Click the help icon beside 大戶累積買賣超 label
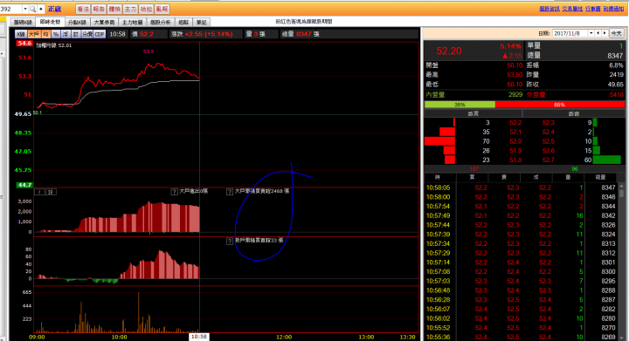Viewport: 629px width, 341px height. tap(230, 192)
